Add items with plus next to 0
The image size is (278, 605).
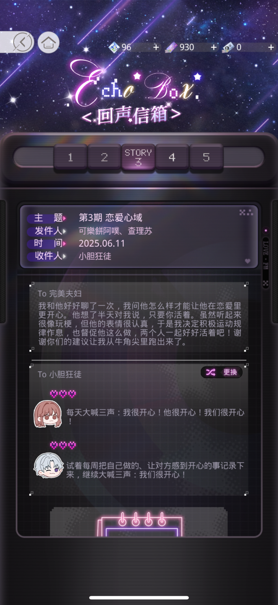pos(271,47)
